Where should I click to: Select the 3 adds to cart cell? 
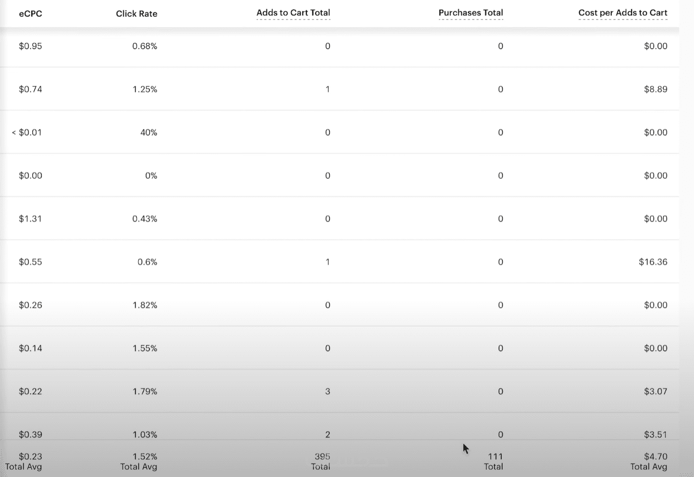pyautogui.click(x=327, y=391)
